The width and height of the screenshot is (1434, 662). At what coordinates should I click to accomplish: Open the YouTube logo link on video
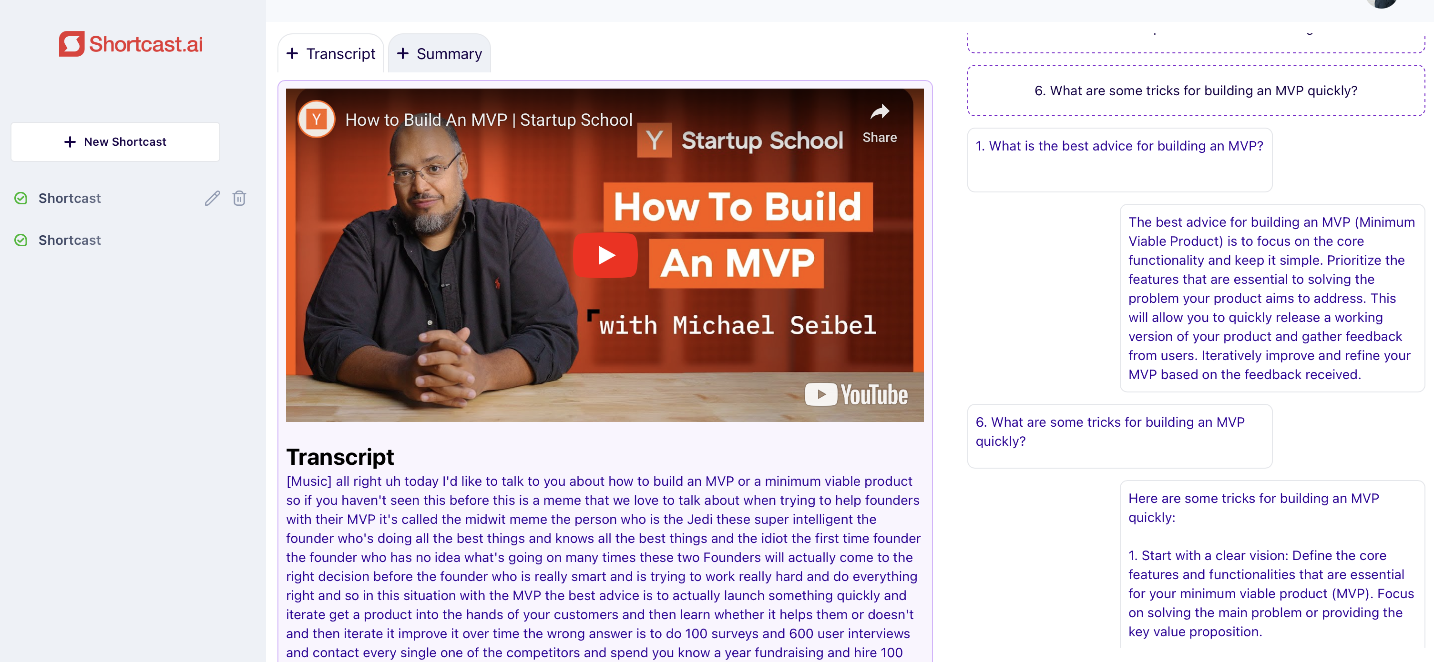pyautogui.click(x=856, y=394)
